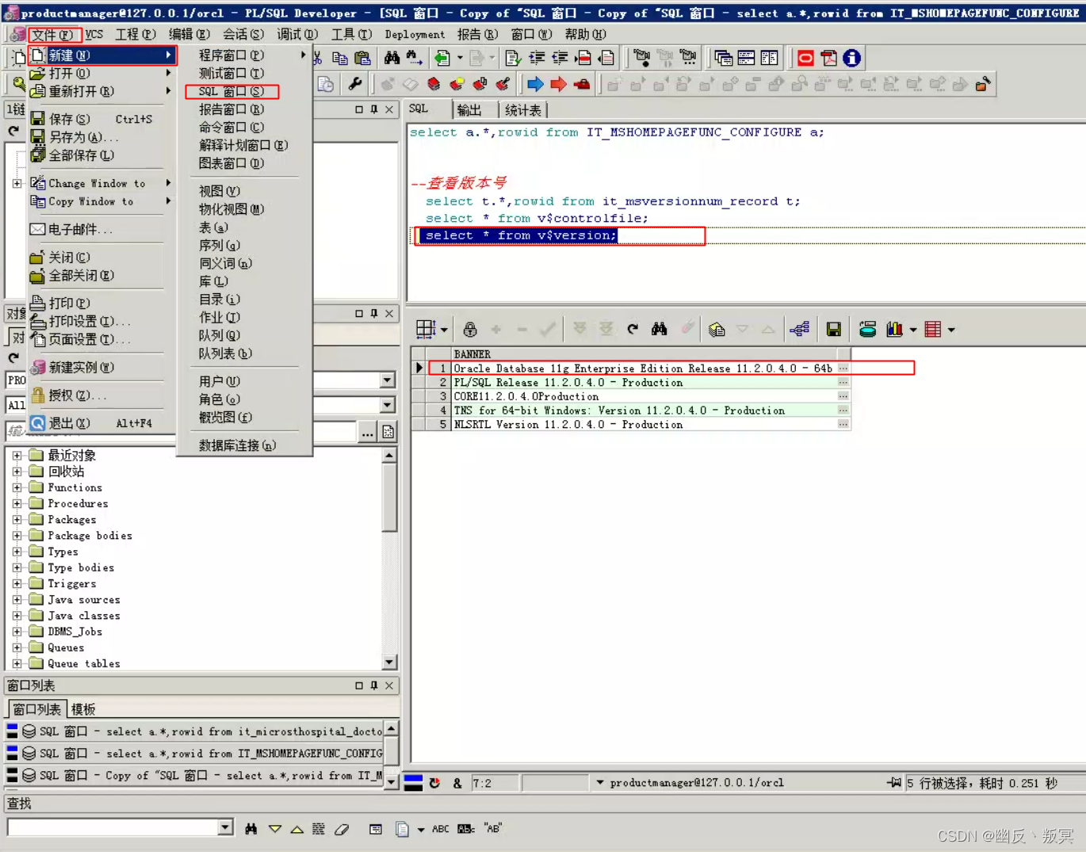
Task: Open the 工具 menu
Action: 350,34
